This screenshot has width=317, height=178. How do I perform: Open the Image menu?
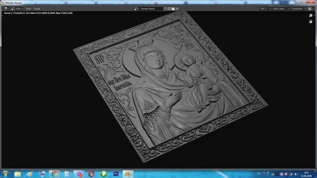click(37, 9)
